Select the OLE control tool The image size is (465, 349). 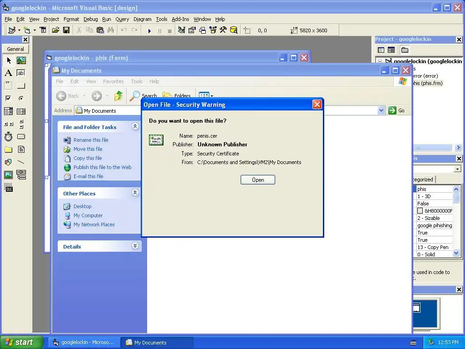pyautogui.click(x=9, y=188)
